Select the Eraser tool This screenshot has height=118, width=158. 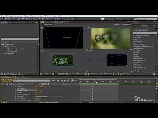pyautogui.click(x=39, y=19)
